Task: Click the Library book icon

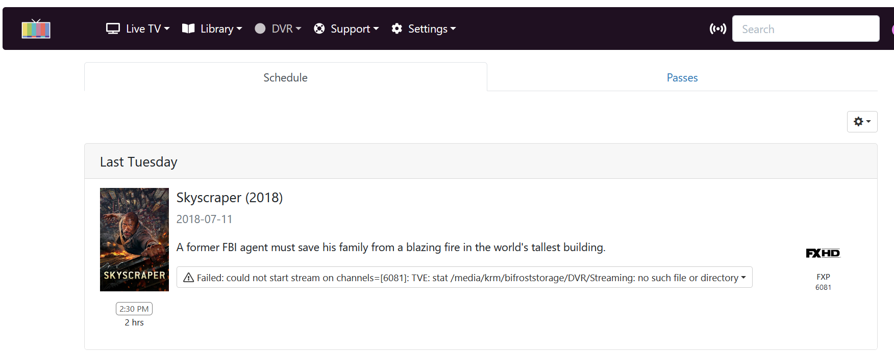Action: (x=188, y=29)
